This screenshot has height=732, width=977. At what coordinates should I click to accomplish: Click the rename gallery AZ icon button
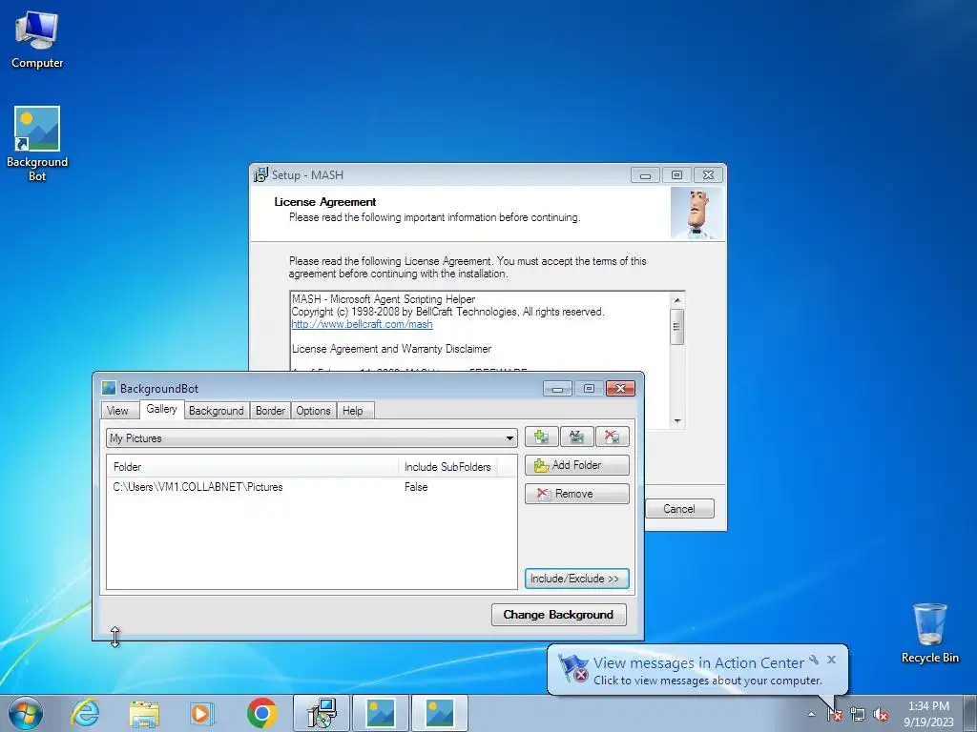[576, 437]
